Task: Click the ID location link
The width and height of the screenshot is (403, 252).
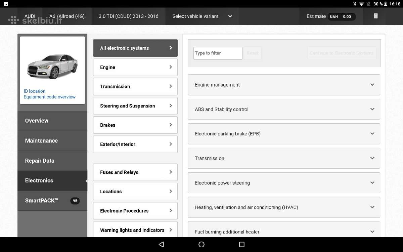Action: click(x=35, y=91)
